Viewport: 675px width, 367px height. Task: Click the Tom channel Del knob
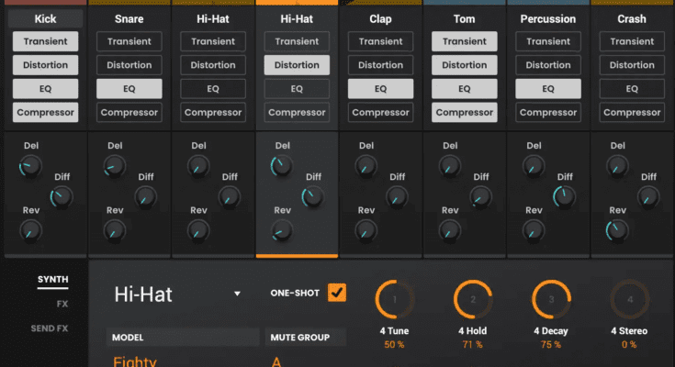tap(449, 165)
